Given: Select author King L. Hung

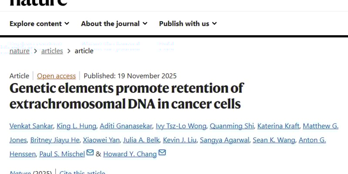Looking at the screenshot, I should pyautogui.click(x=77, y=126).
